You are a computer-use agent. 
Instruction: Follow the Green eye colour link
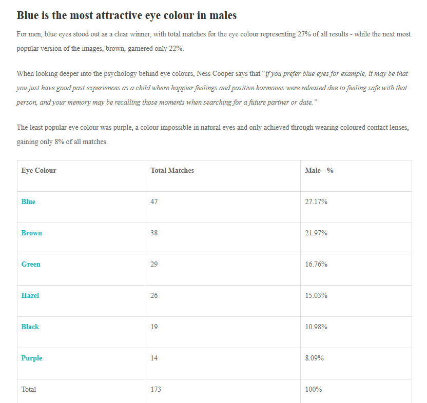[31, 264]
